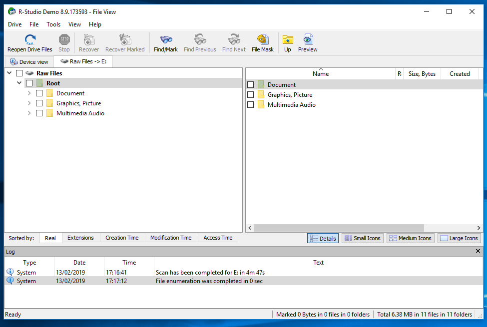Collapse the Root tree node
The height and width of the screenshot is (327, 487).
tap(19, 83)
